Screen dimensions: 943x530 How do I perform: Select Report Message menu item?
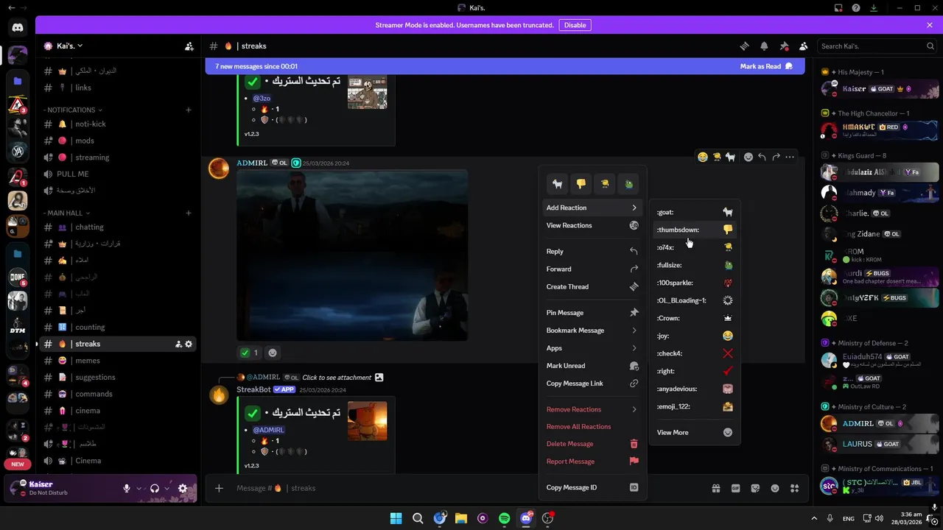click(x=592, y=462)
